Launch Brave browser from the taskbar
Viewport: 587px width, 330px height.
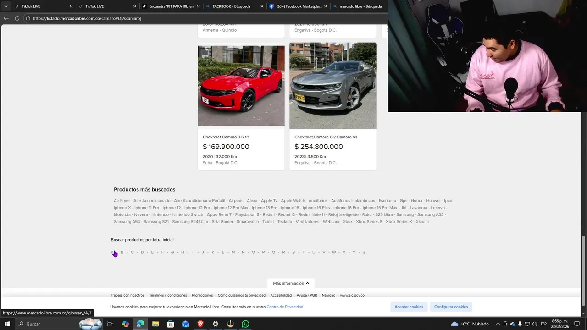pos(200,324)
